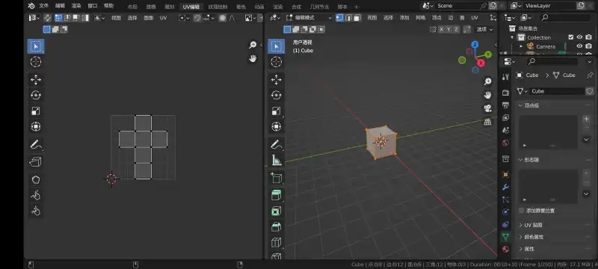Switch perspective/orthographic with the grid icon
The width and height of the screenshot is (598, 269).
click(x=488, y=122)
